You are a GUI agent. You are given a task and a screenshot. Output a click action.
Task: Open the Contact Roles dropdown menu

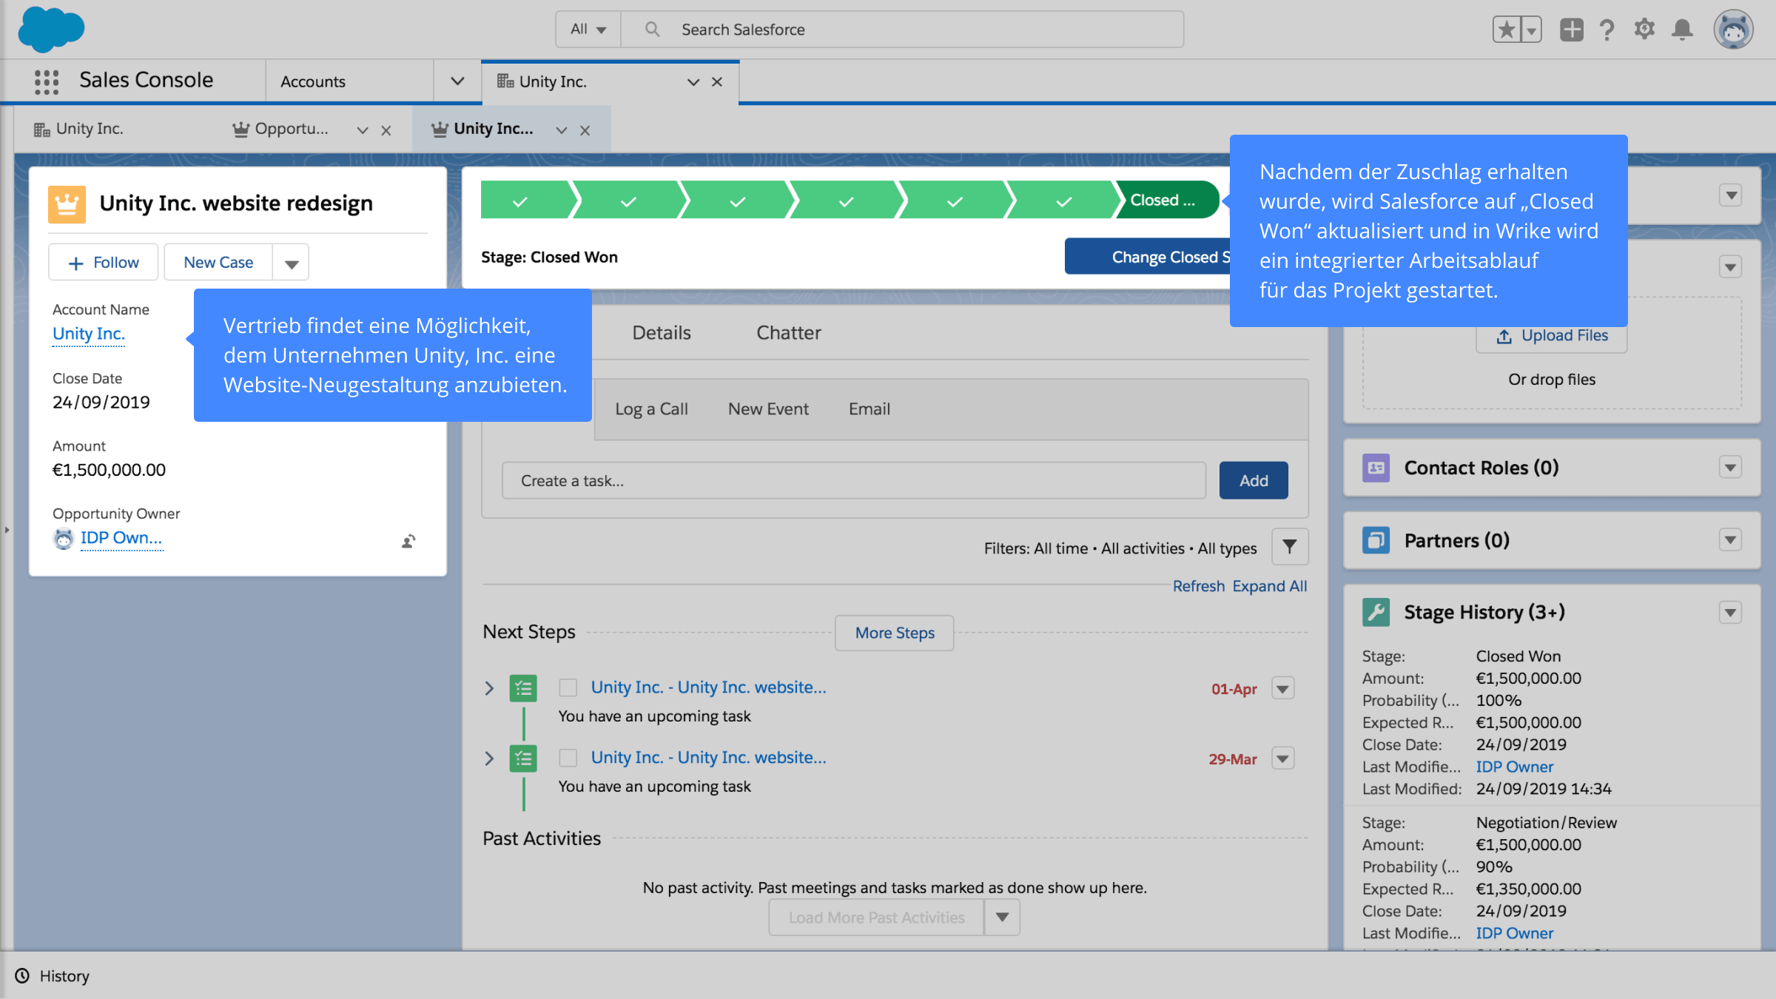pyautogui.click(x=1730, y=468)
